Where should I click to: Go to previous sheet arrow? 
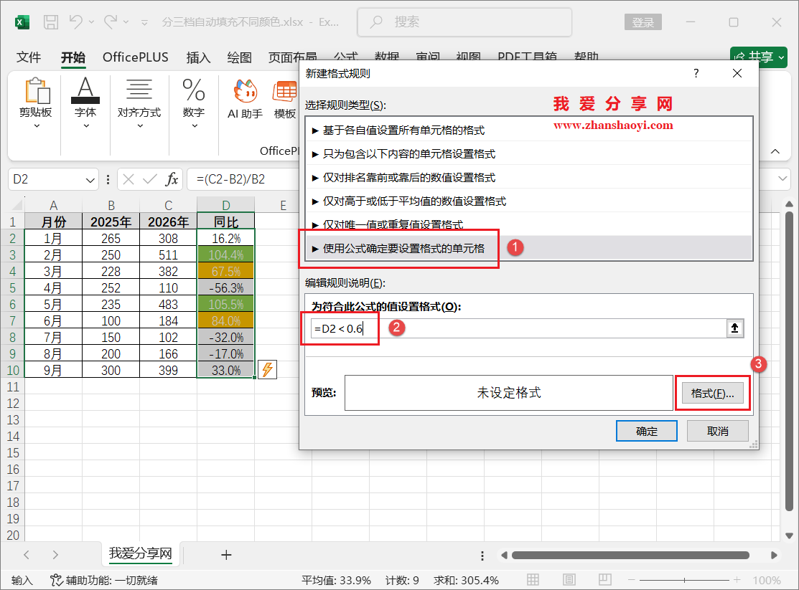click(x=27, y=555)
